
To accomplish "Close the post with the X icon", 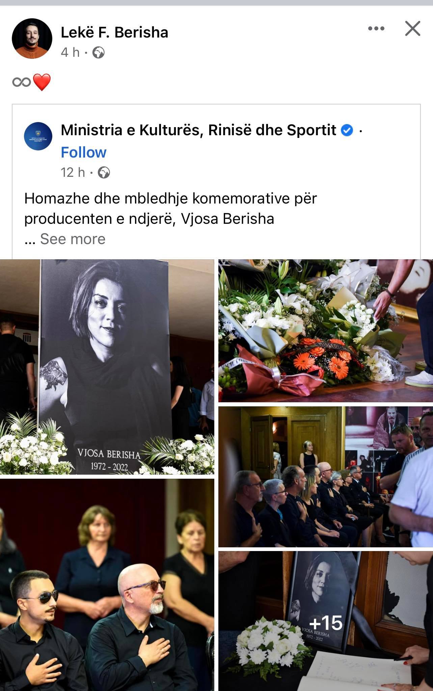I will point(412,28).
